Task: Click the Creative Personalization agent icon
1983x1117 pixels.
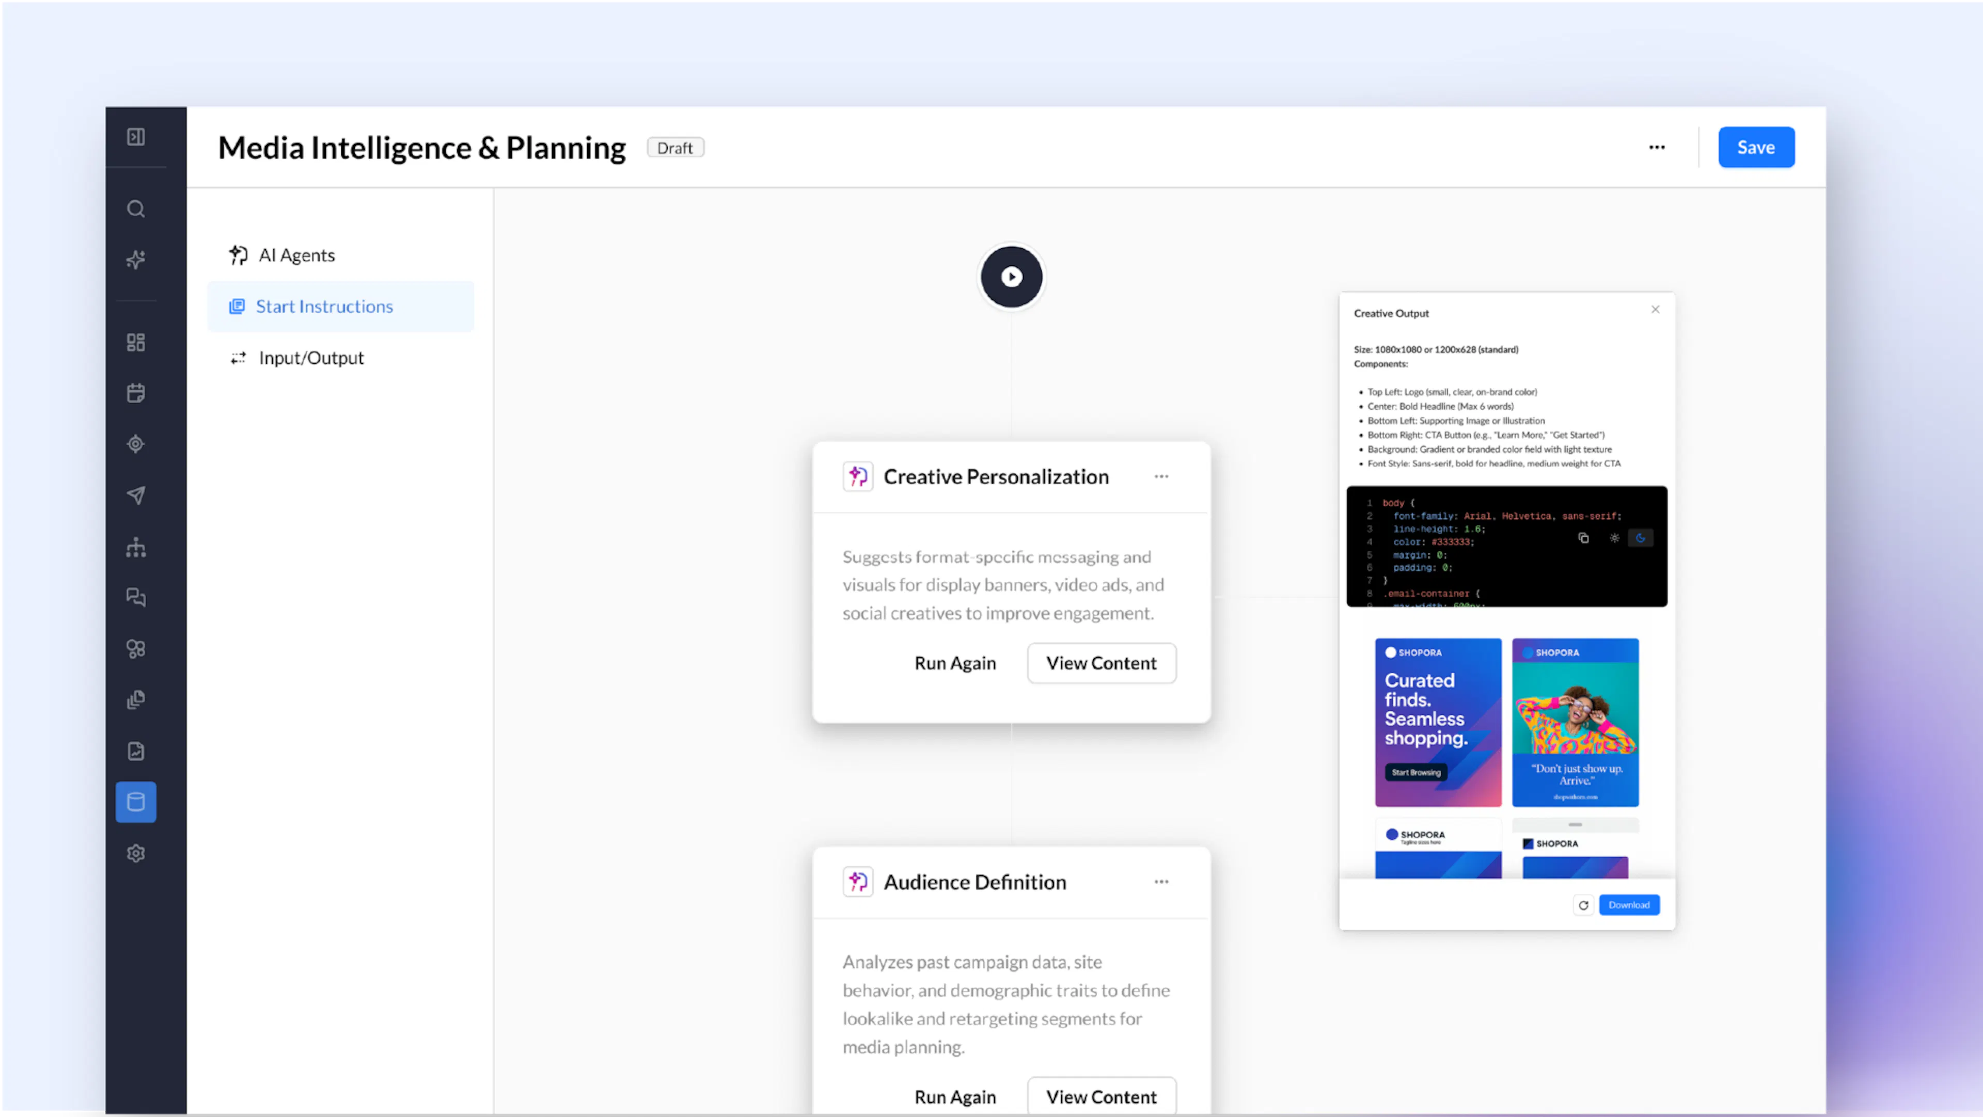Action: point(858,477)
